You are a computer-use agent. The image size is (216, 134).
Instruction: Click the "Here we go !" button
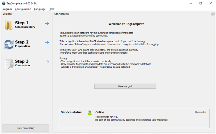tap(125, 86)
